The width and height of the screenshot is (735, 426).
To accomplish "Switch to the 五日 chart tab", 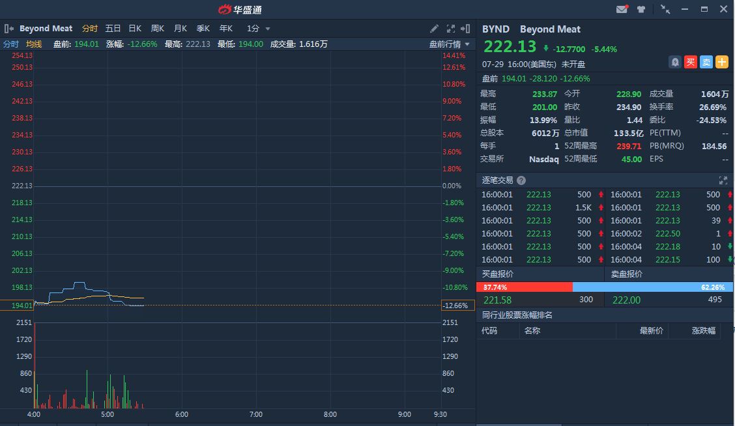I will (x=113, y=29).
